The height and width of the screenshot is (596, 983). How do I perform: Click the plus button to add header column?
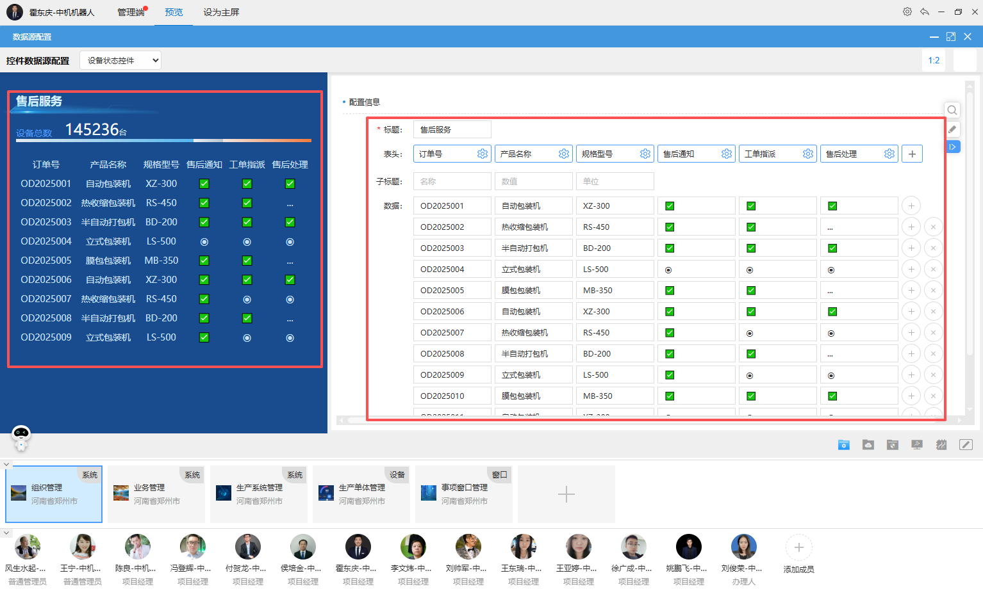click(x=912, y=154)
